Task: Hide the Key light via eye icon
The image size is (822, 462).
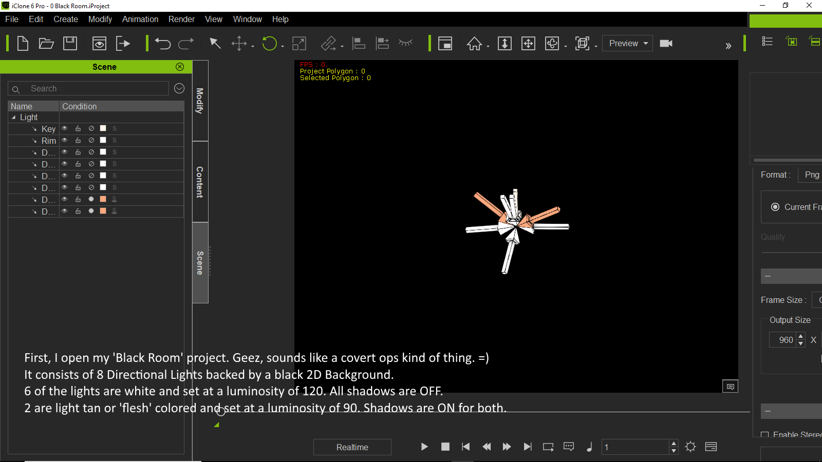Action: pos(65,128)
